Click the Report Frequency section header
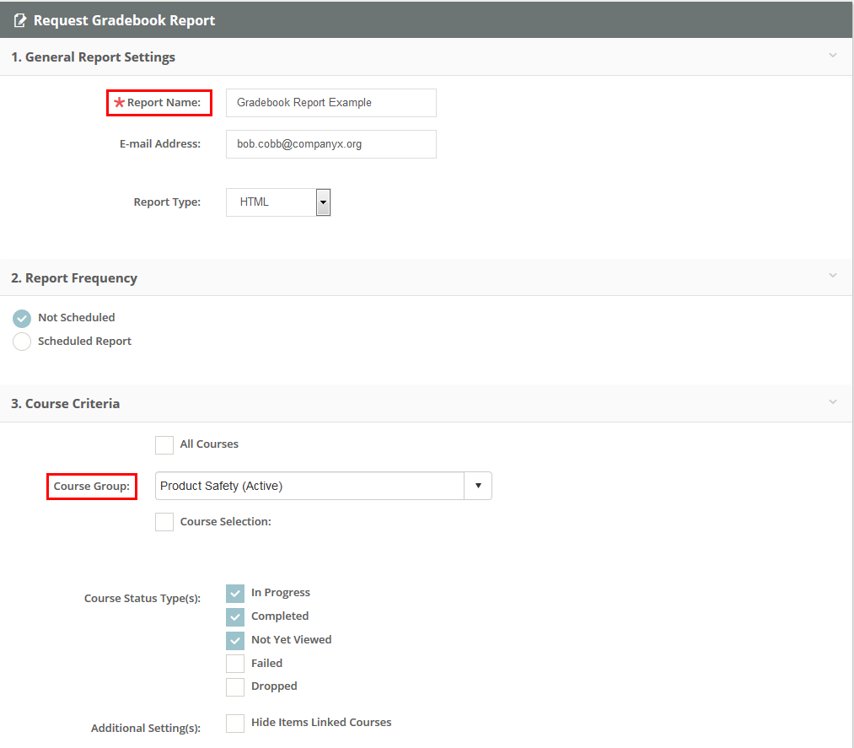The height and width of the screenshot is (748, 854). (74, 278)
